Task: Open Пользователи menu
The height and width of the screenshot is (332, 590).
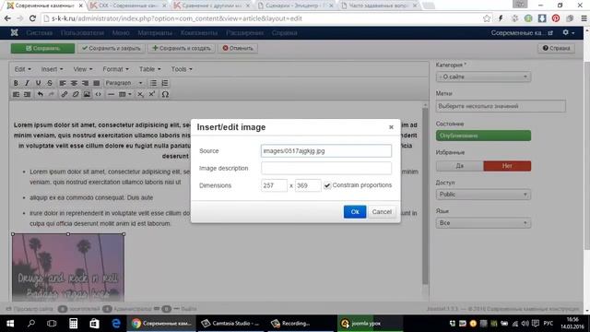Action: coord(82,33)
